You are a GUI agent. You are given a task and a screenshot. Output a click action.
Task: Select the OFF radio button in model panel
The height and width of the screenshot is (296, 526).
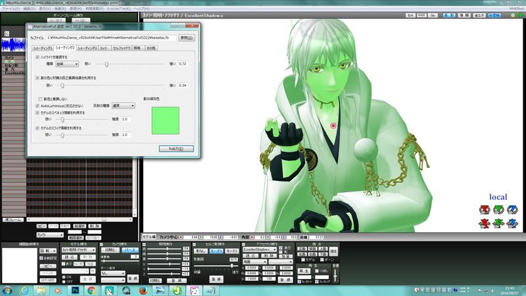coord(64,282)
